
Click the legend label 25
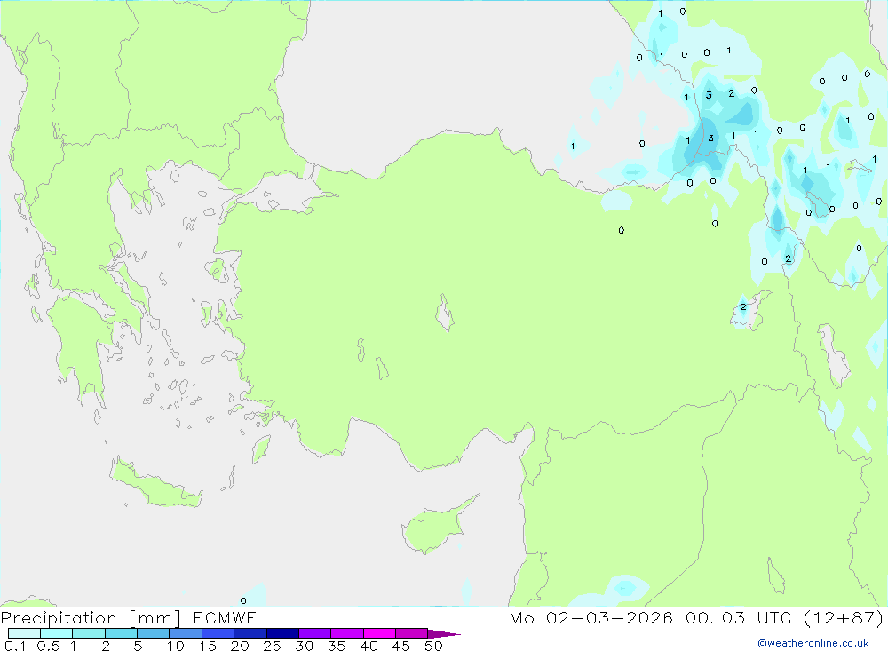coord(273,646)
